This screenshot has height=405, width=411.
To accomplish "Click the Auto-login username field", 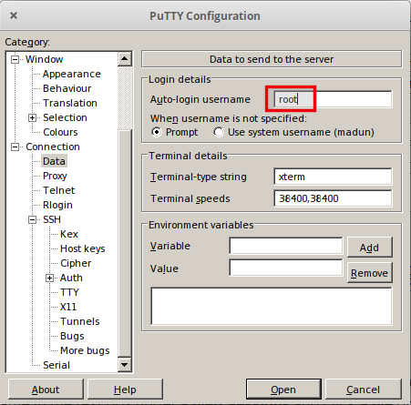I will tap(333, 99).
